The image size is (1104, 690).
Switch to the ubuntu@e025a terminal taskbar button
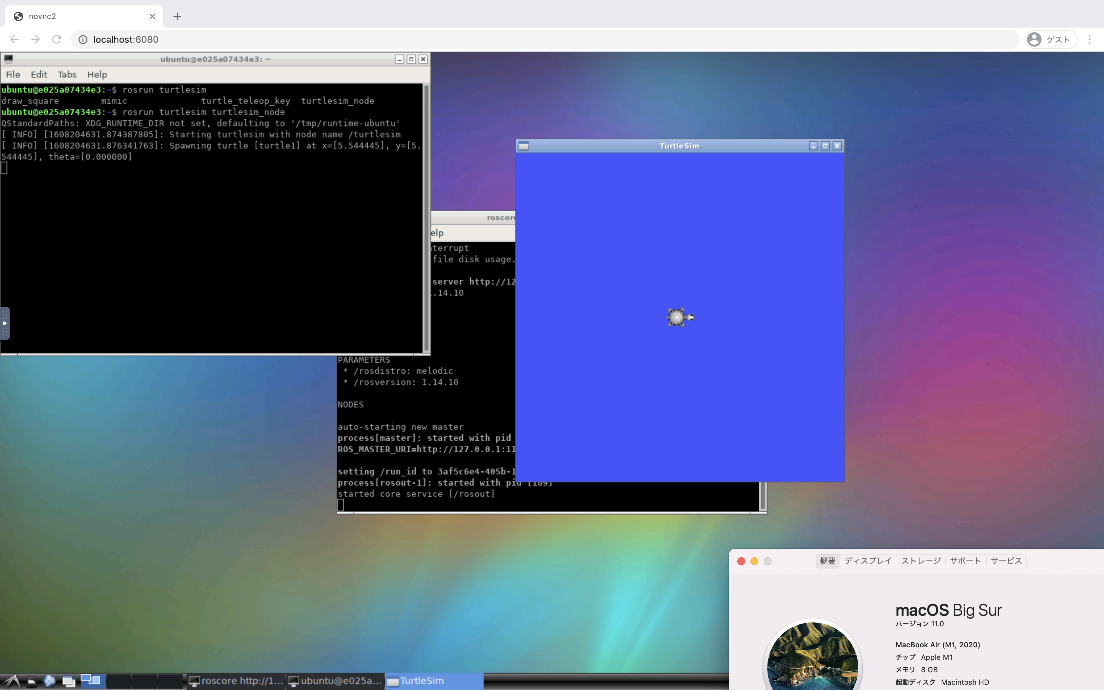pos(335,681)
